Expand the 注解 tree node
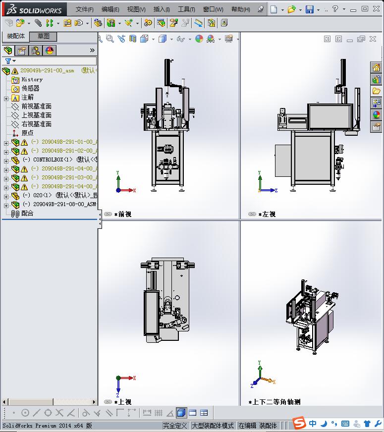384x432 pixels. point(6,99)
